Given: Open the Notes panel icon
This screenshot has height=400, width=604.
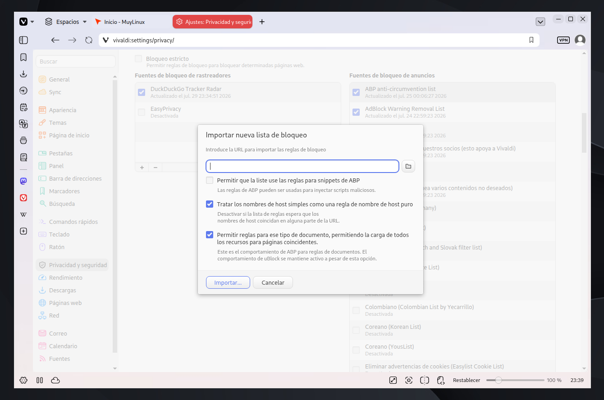Looking at the screenshot, I should pos(23,107).
